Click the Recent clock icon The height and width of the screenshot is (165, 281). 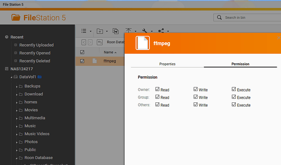pos(7,37)
